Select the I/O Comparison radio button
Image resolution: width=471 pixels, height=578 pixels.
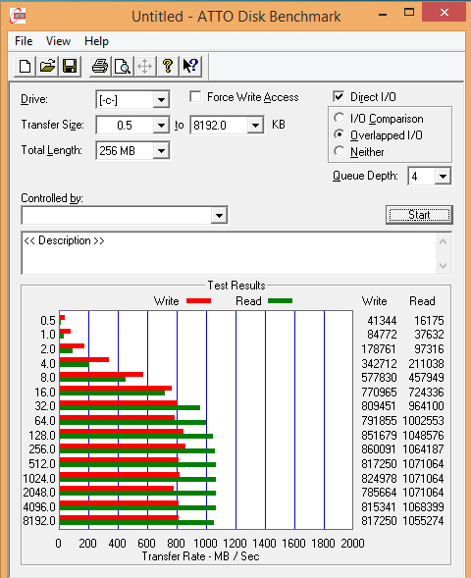(x=340, y=118)
